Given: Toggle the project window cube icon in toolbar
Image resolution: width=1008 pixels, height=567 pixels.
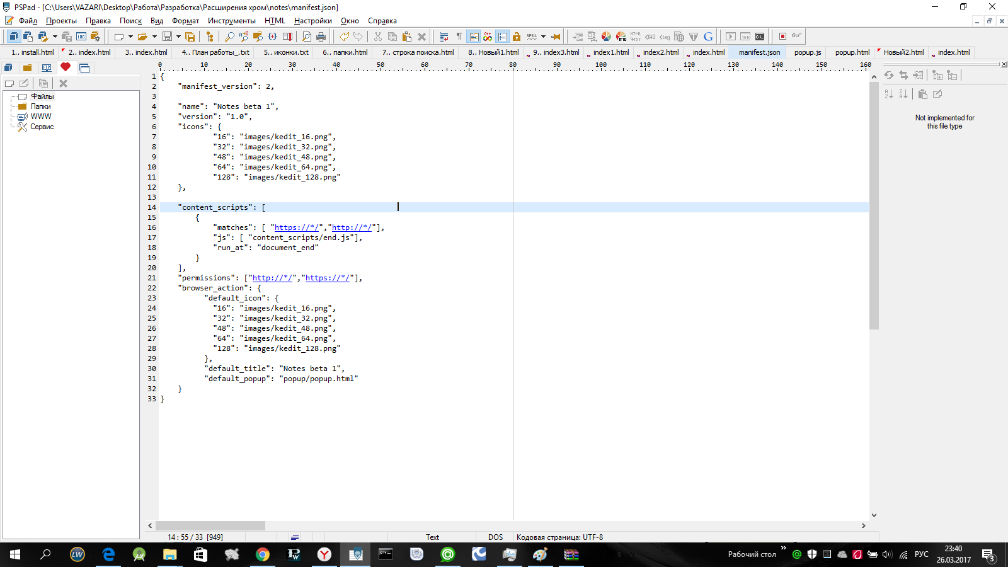Looking at the screenshot, I should point(13,37).
